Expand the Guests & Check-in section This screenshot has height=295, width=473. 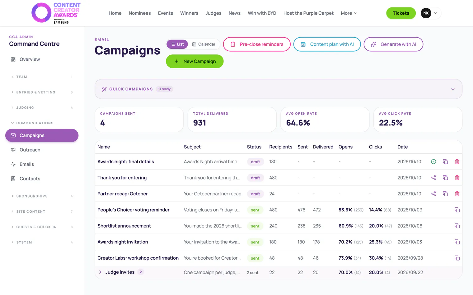(42, 227)
